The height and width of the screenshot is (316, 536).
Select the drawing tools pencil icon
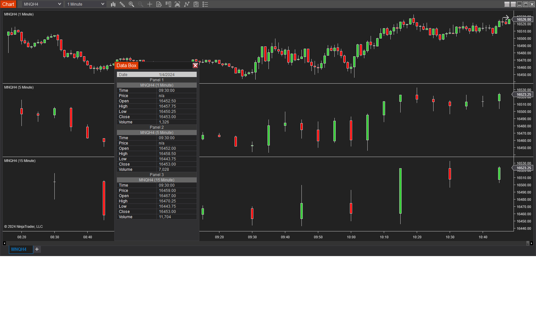coord(122,4)
